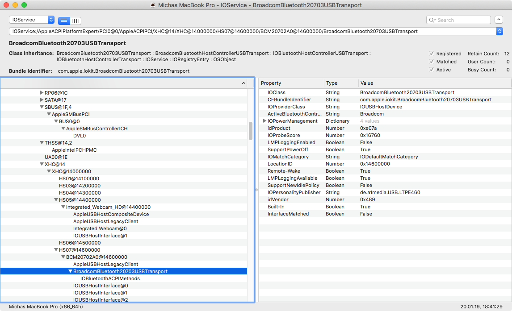Select the HS01@14100000 row
512x311 pixels.
124,178
